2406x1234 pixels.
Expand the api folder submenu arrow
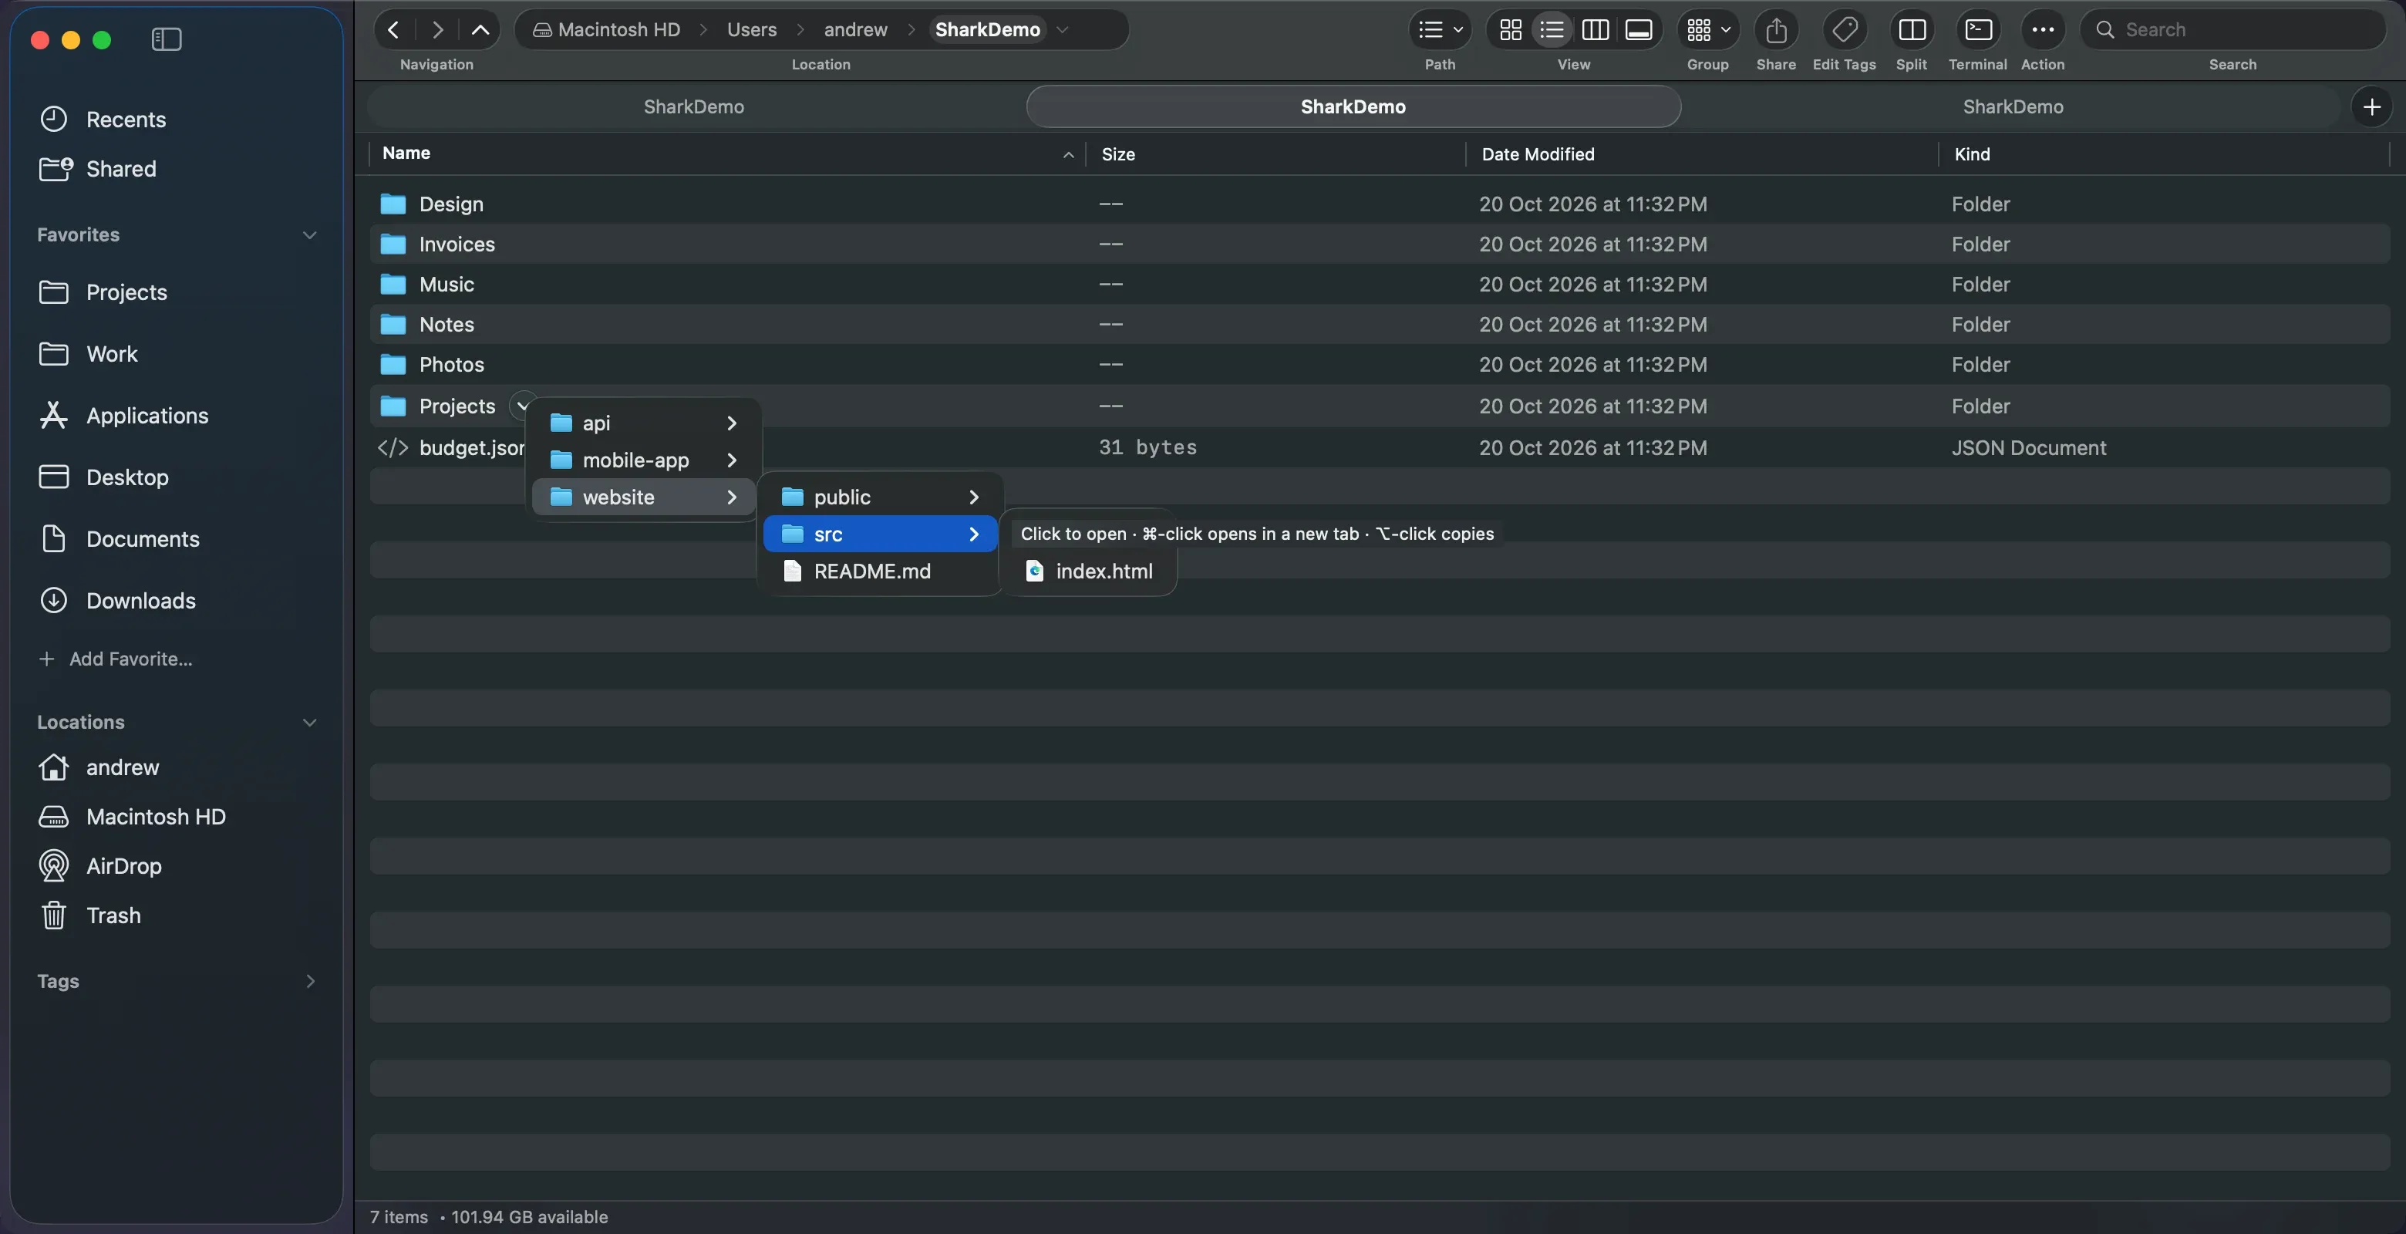[733, 423]
